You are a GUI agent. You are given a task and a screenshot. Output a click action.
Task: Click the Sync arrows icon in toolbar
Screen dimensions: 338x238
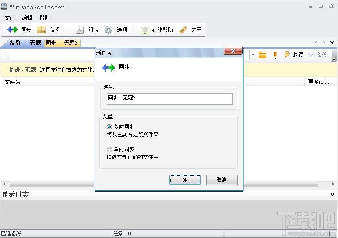[x=13, y=30]
